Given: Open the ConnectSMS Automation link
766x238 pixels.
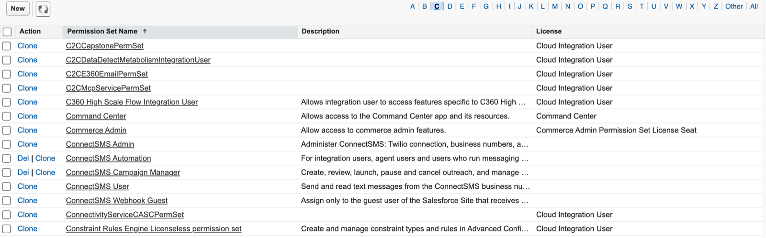Looking at the screenshot, I should click(x=109, y=158).
